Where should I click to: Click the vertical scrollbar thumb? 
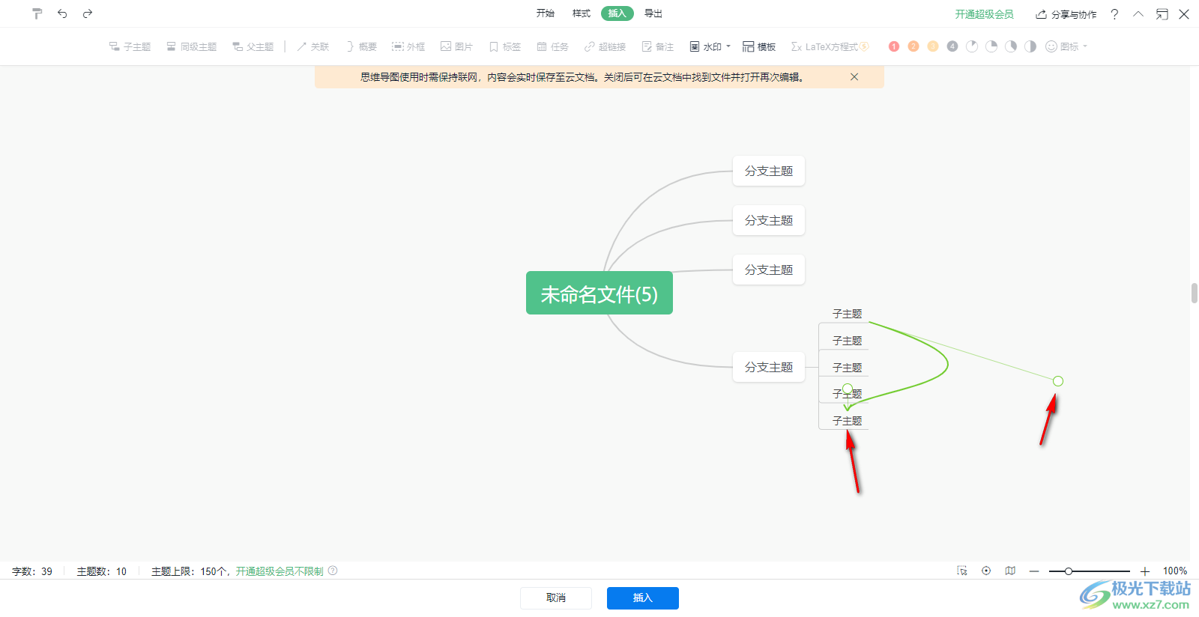click(x=1195, y=293)
